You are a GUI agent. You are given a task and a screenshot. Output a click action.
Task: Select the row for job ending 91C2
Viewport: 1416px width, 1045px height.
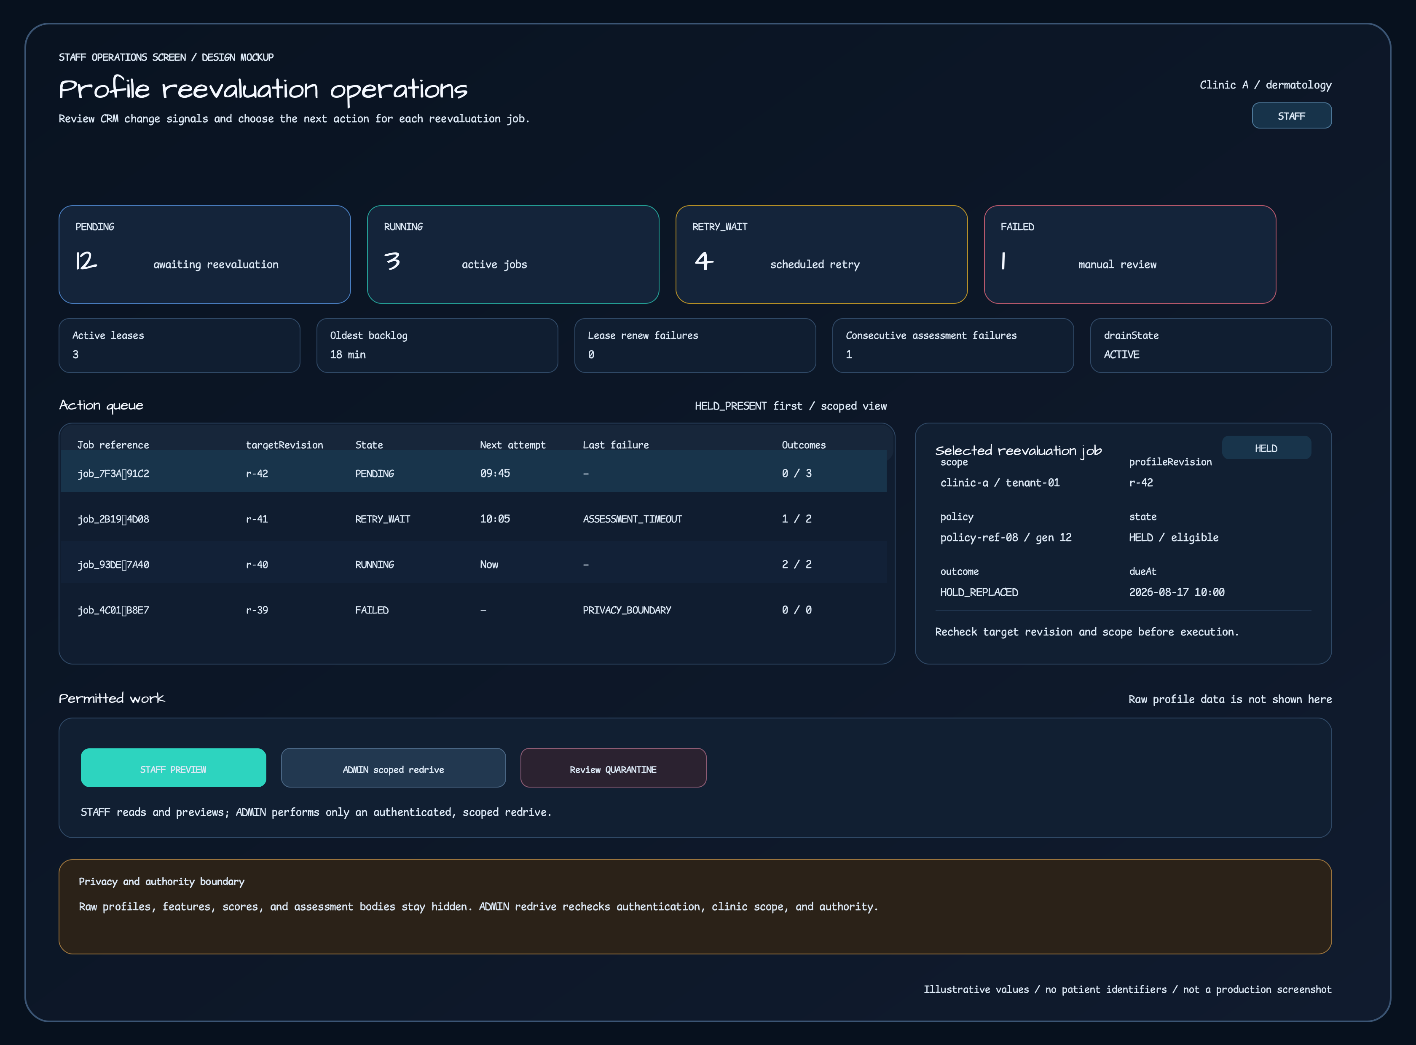point(473,472)
